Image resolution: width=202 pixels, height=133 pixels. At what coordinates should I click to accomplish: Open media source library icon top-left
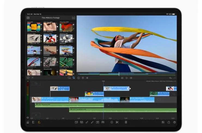28,18
